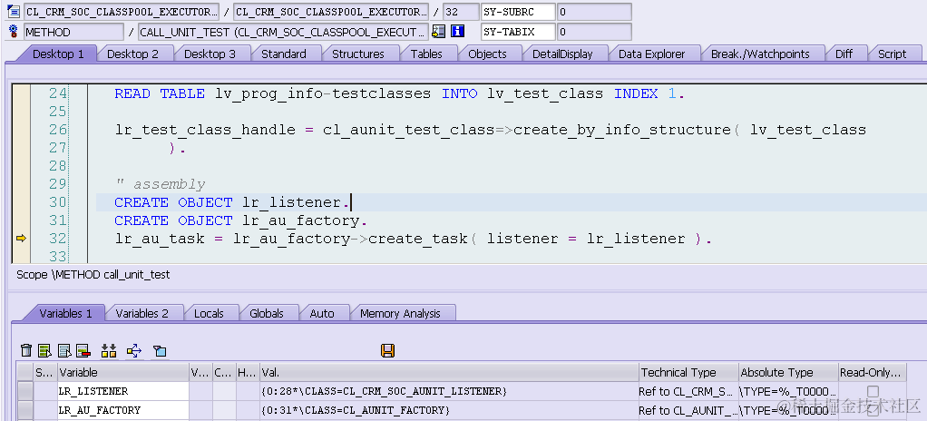The image size is (927, 421).
Task: Click the gear icon before the METHOD field
Action: click(14, 32)
